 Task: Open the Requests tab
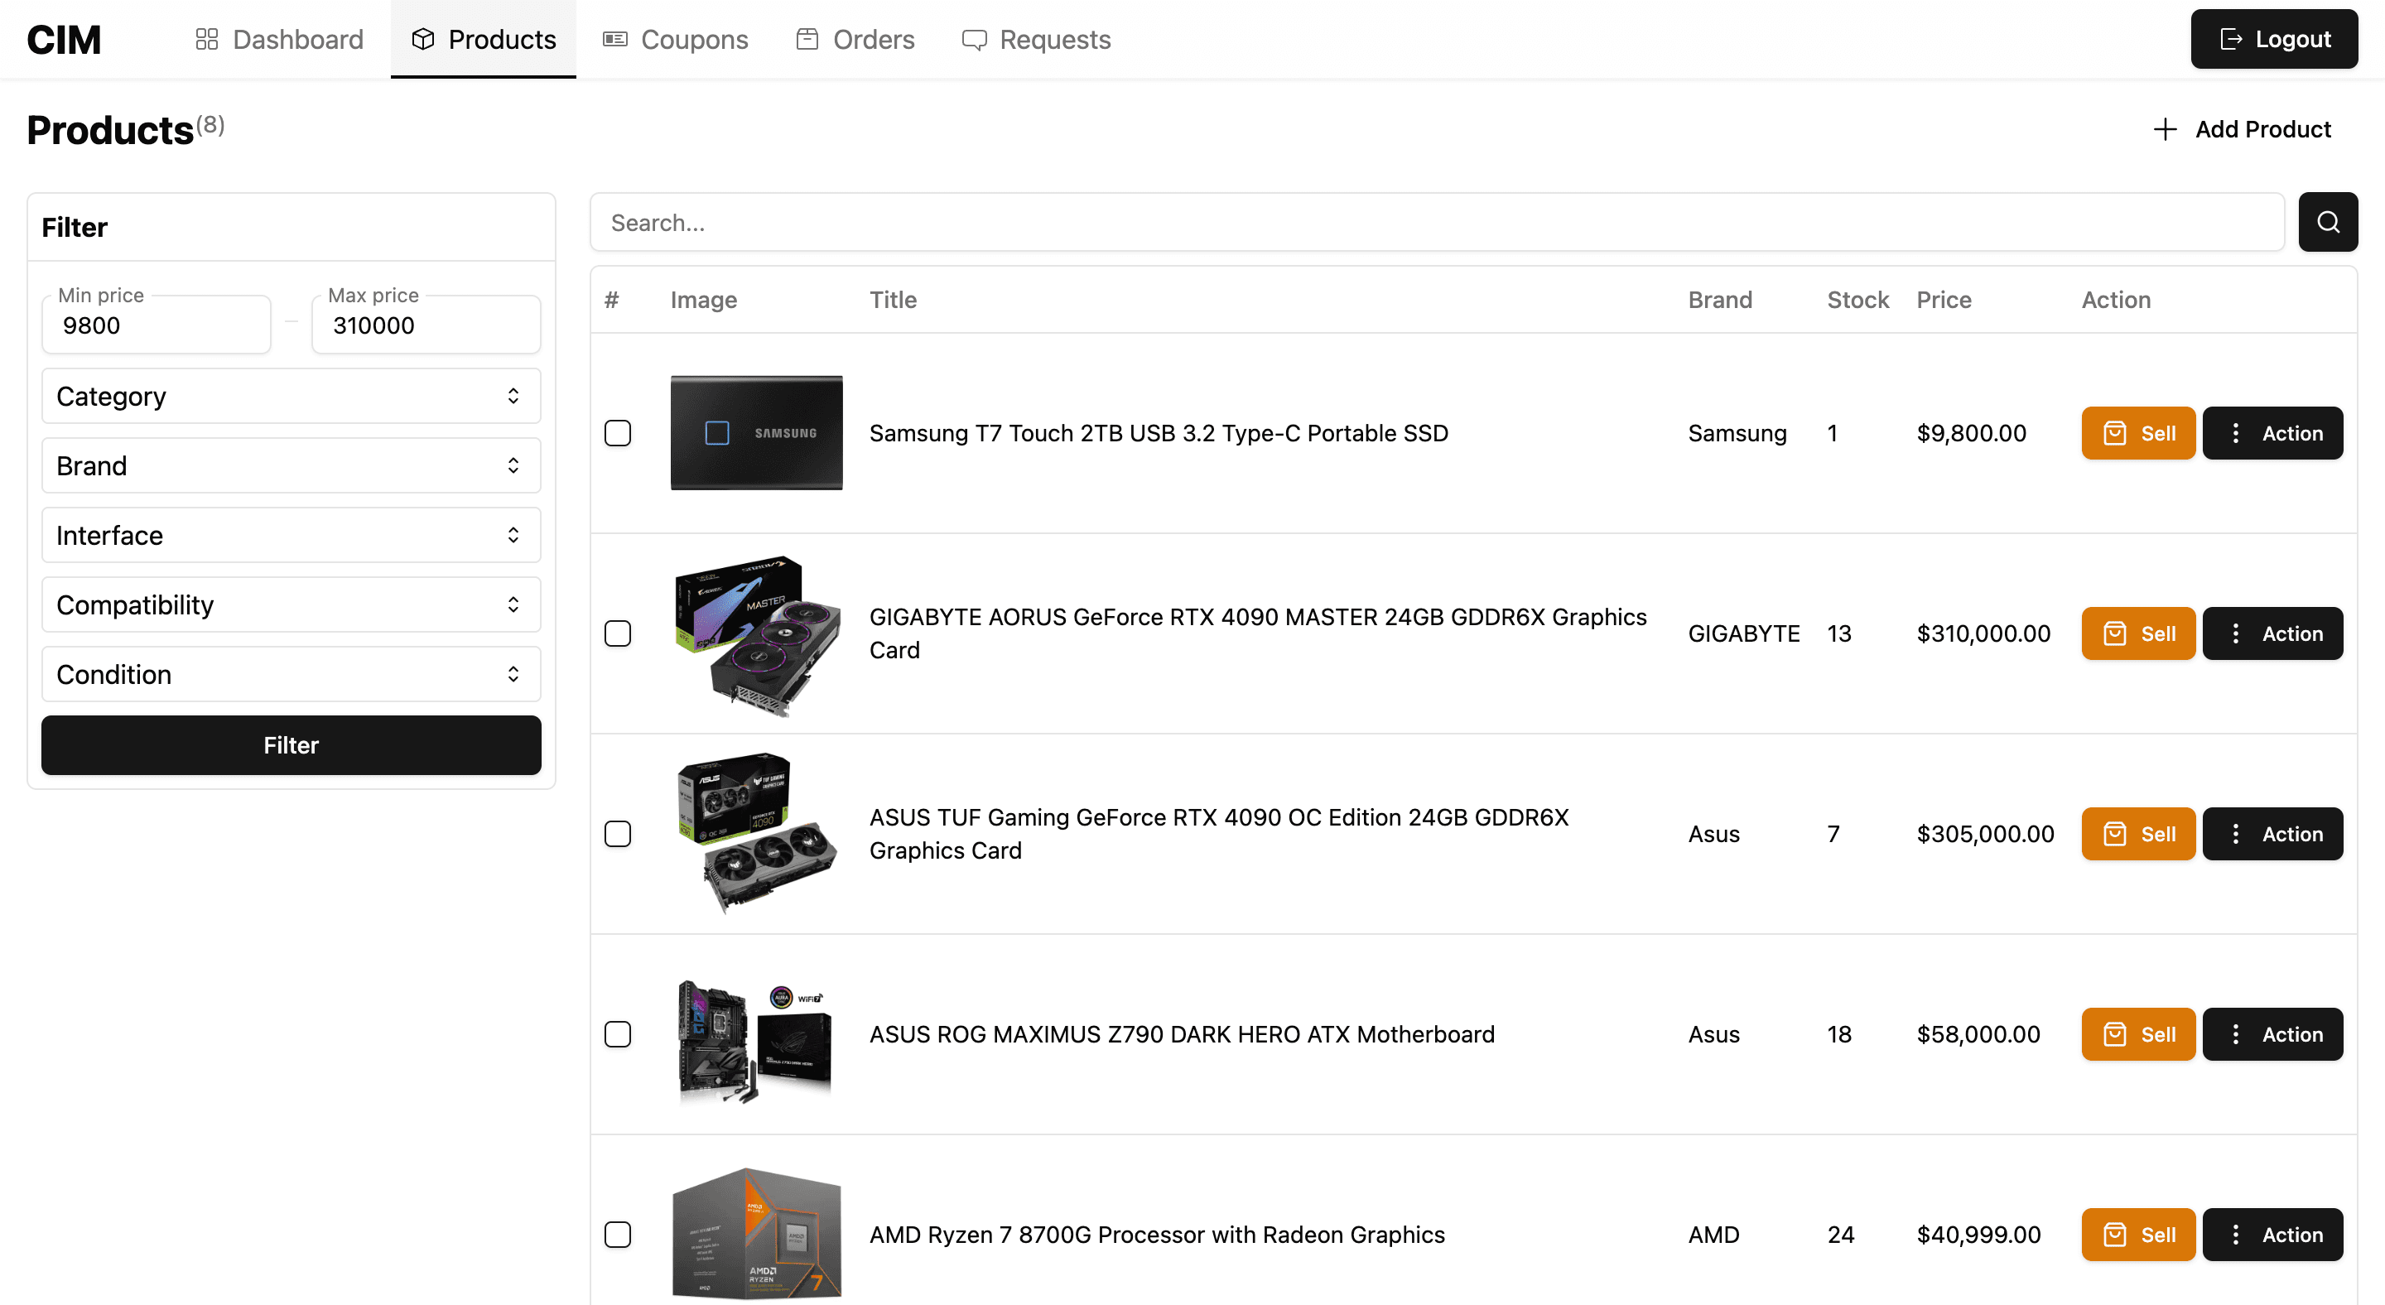(1036, 40)
